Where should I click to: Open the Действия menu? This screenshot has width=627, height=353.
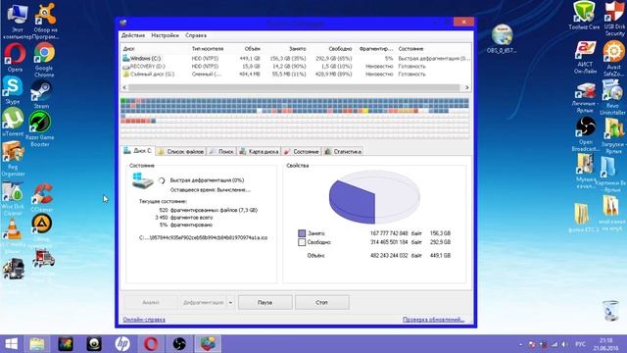133,35
